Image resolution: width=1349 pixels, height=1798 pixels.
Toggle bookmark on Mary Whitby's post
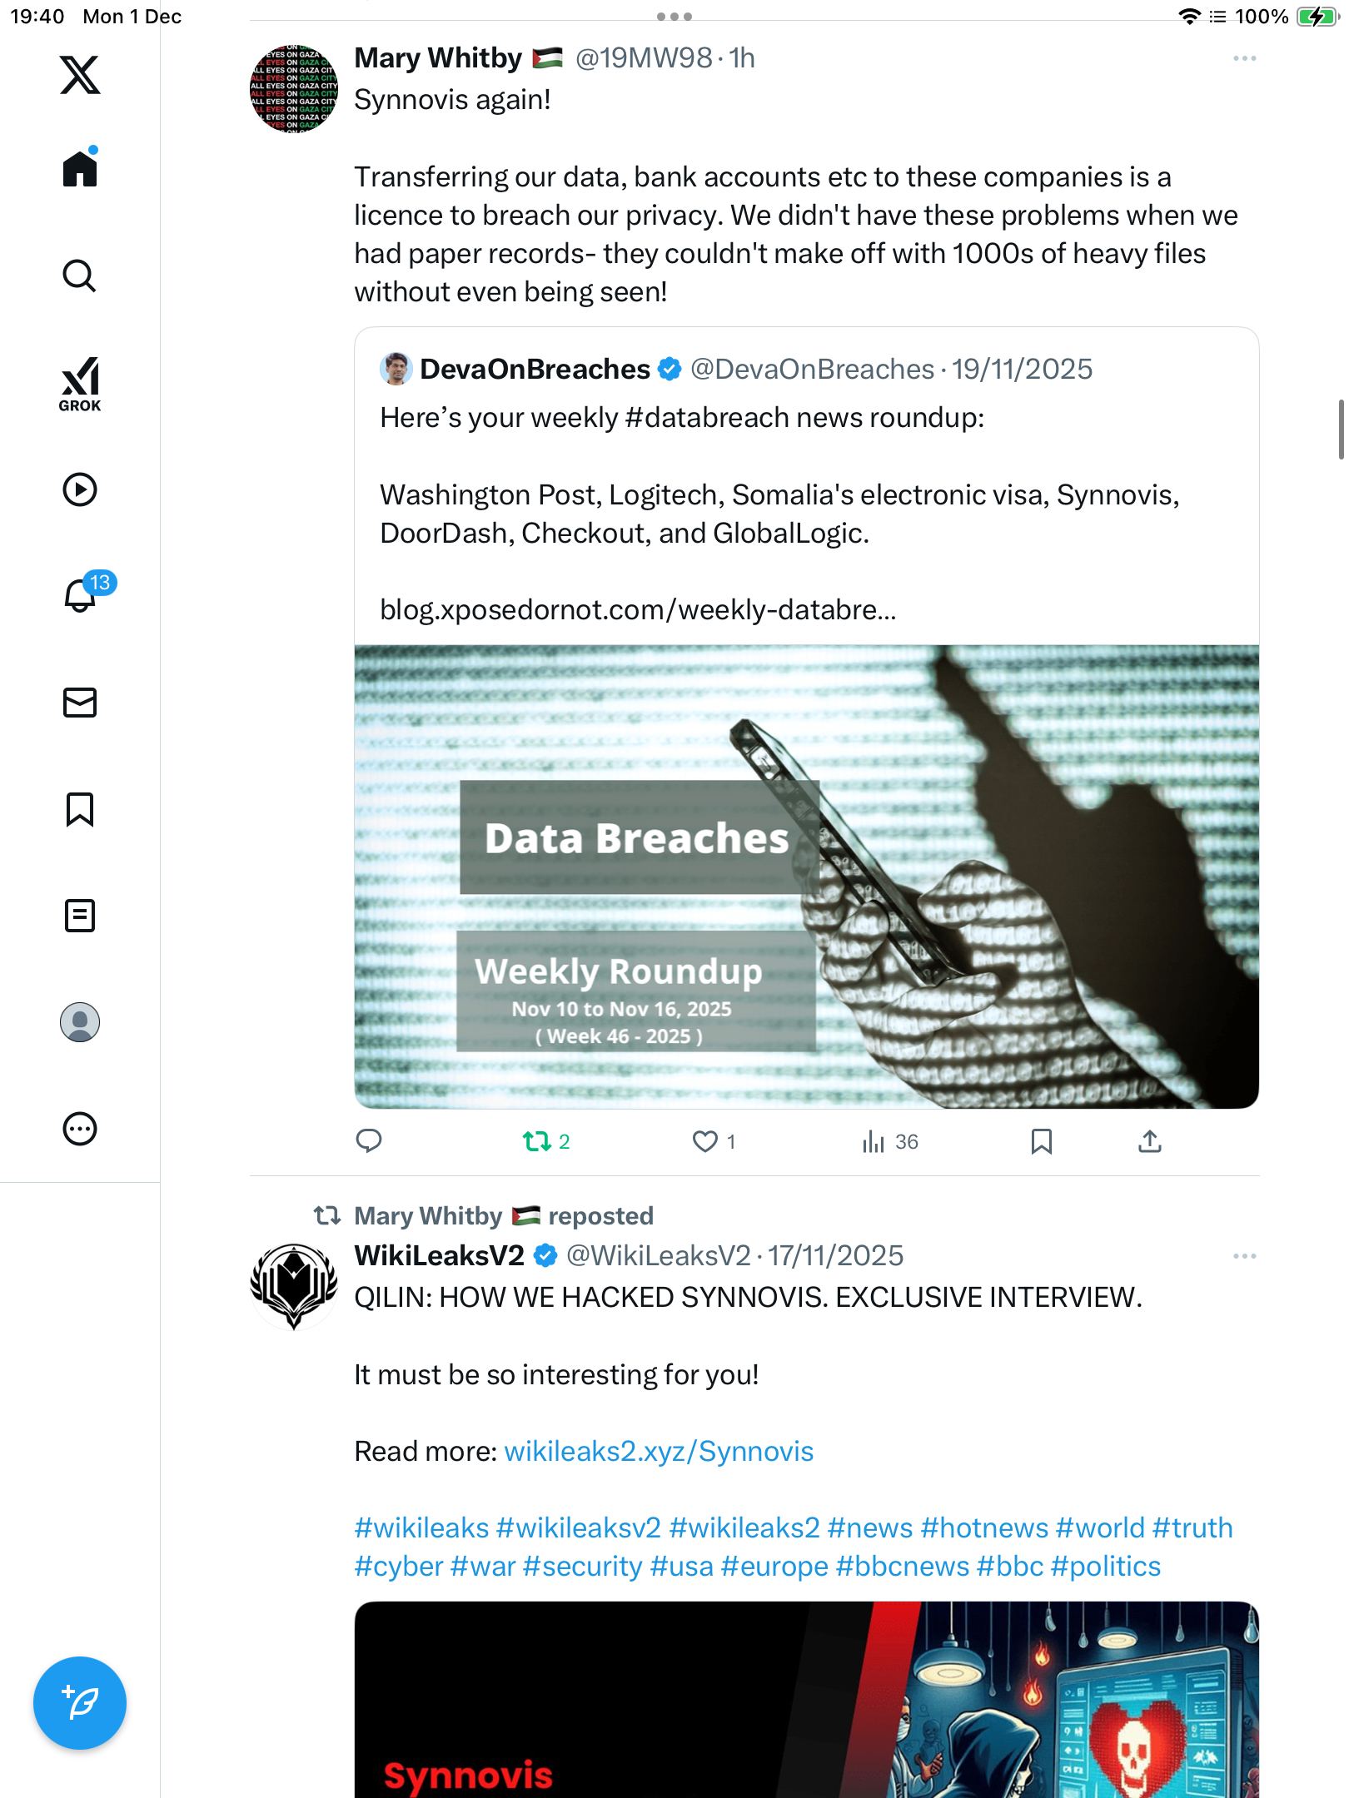[x=1041, y=1141]
